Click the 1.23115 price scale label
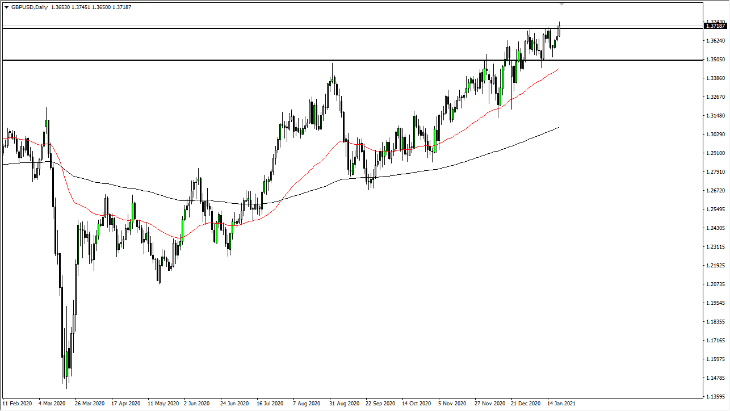Screen dimensions: 730x411 point(715,247)
